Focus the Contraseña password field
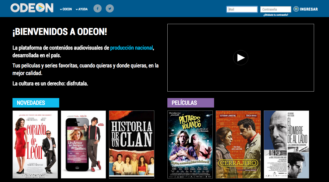Viewport: 329px width, 182px height. 276,9
